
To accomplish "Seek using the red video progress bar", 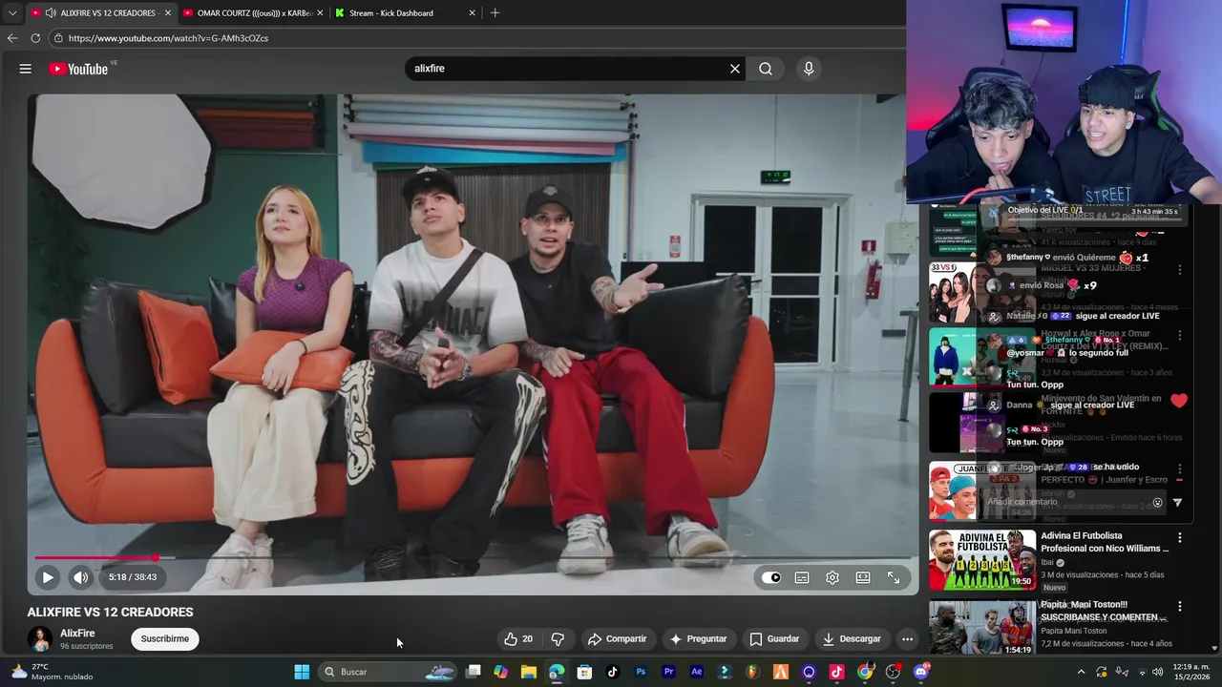I will pyautogui.click(x=472, y=558).
